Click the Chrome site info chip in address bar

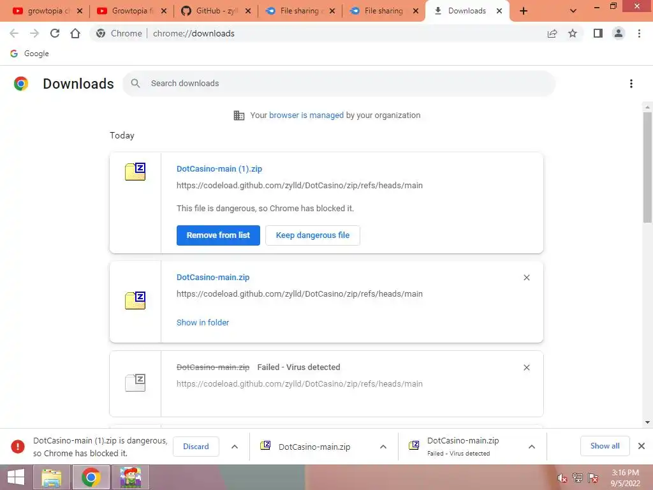[x=119, y=33]
